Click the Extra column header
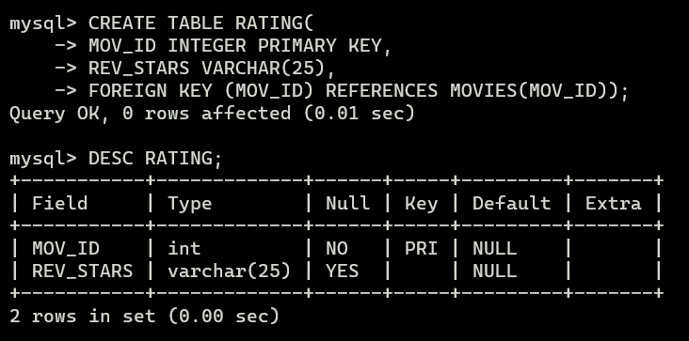Viewport: 689px width, 341px height. (613, 203)
